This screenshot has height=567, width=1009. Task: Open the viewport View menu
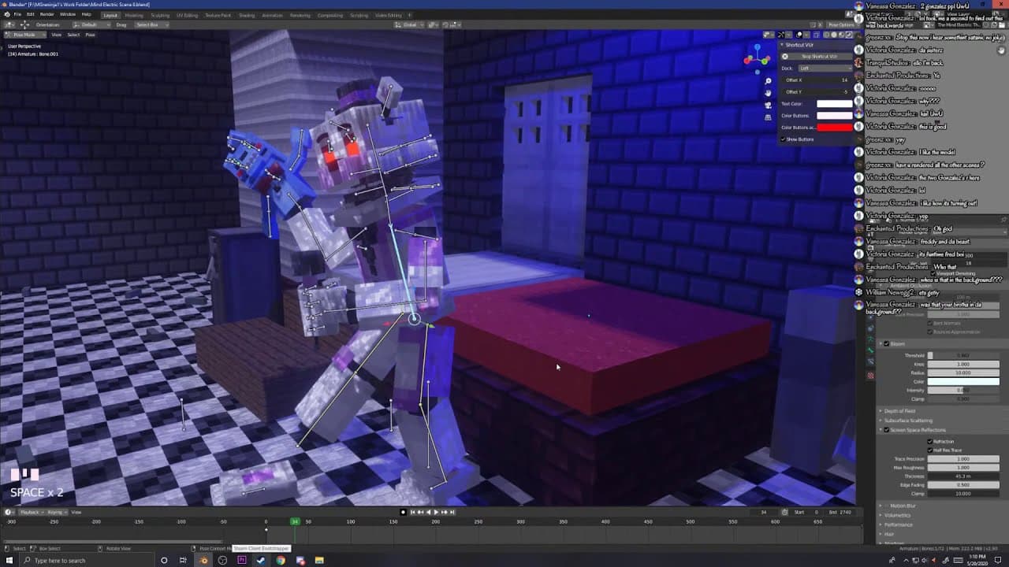tap(56, 35)
